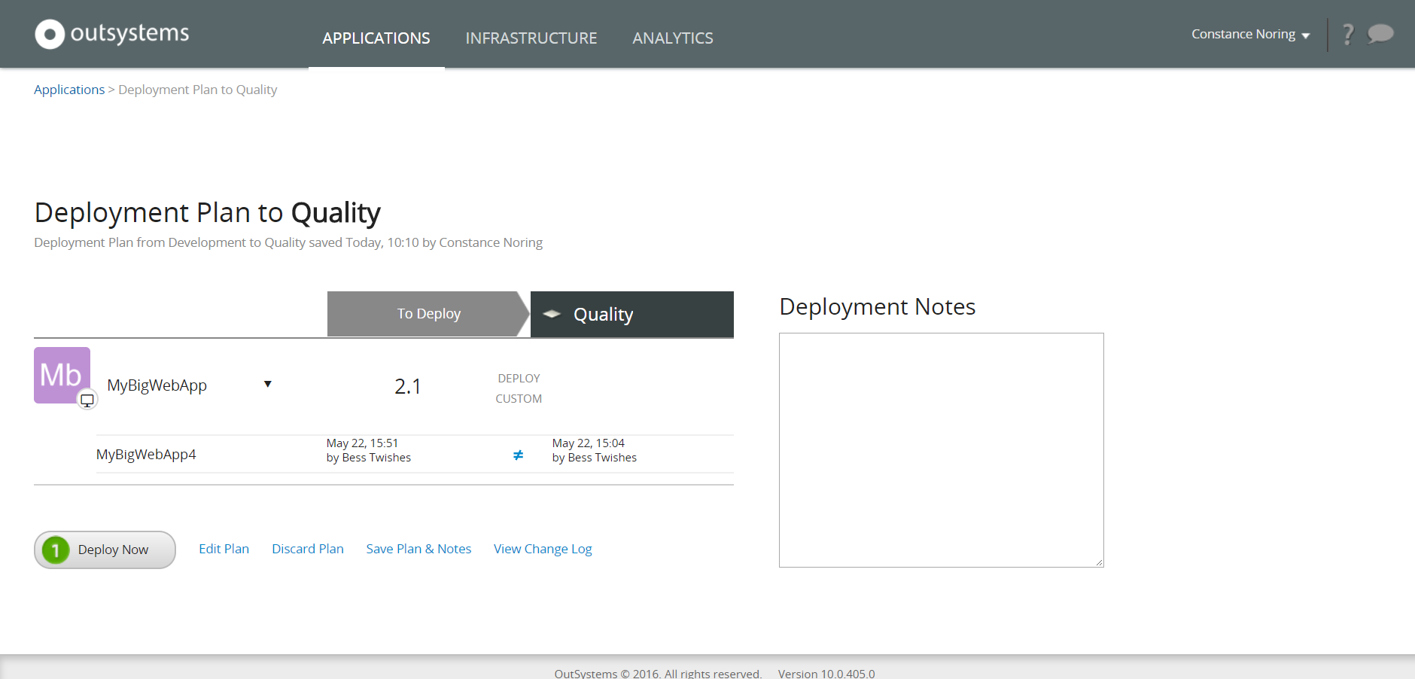Click the web app monitor badge on MyBigWebApp

(x=87, y=400)
